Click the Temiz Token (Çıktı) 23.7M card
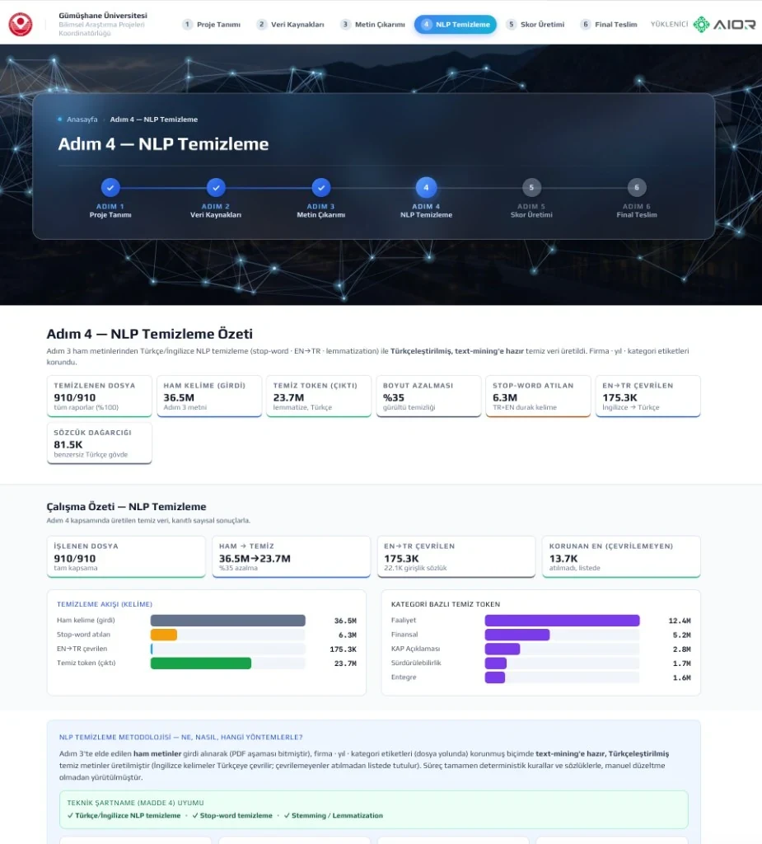This screenshot has height=844, width=762. point(319,396)
